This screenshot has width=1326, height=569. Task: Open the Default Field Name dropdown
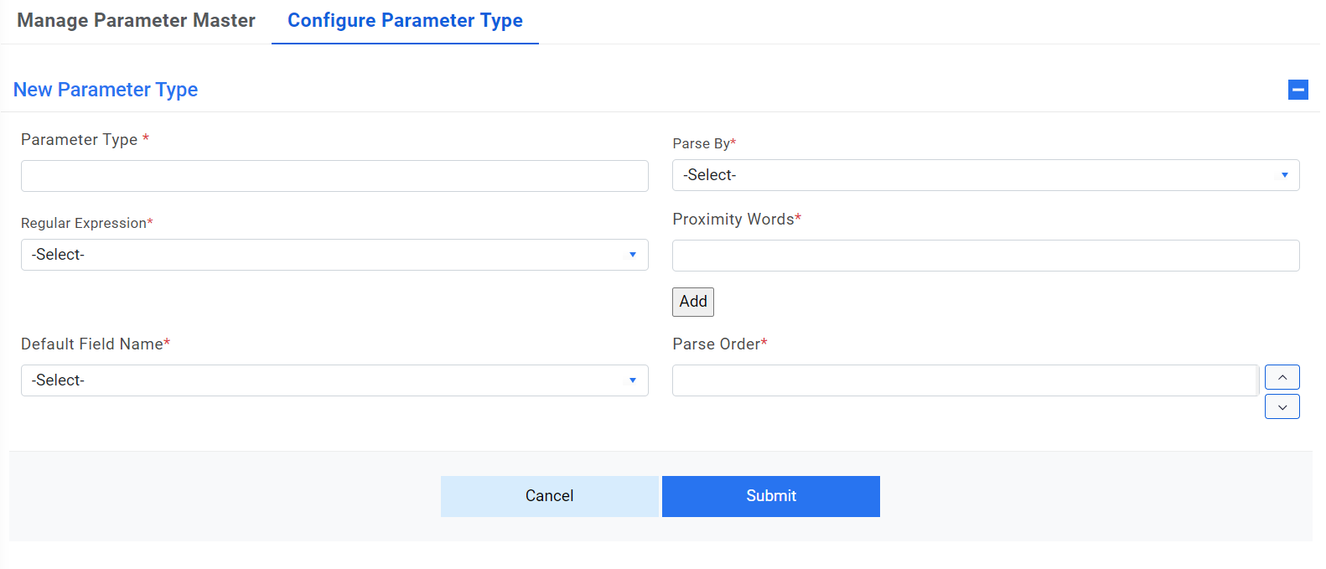coord(334,380)
